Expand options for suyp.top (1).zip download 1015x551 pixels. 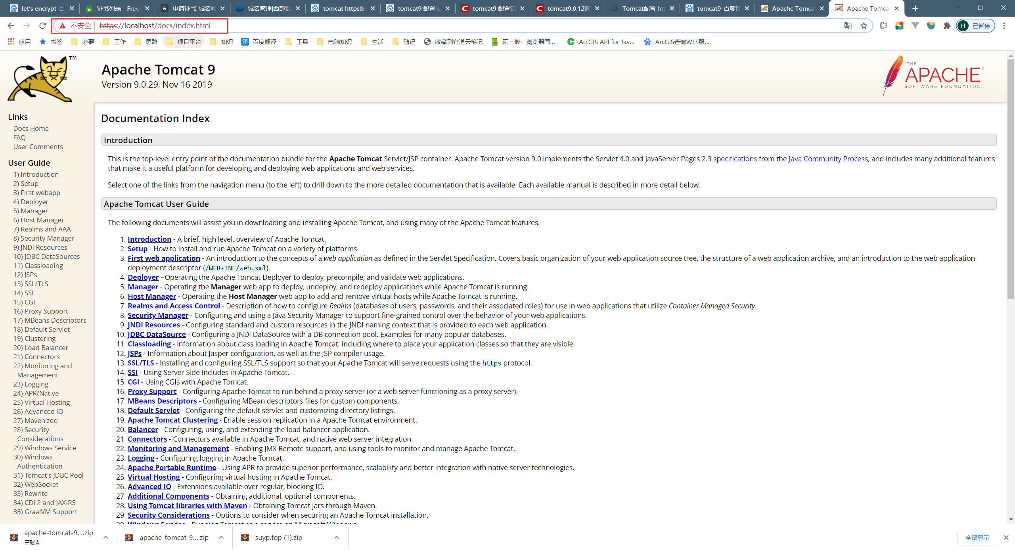(x=337, y=538)
